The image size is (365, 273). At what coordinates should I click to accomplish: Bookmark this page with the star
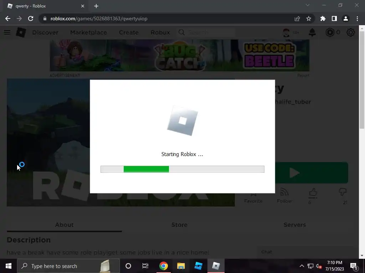(309, 18)
